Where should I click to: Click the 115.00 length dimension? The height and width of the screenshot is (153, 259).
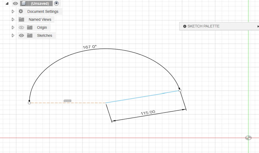point(148,113)
